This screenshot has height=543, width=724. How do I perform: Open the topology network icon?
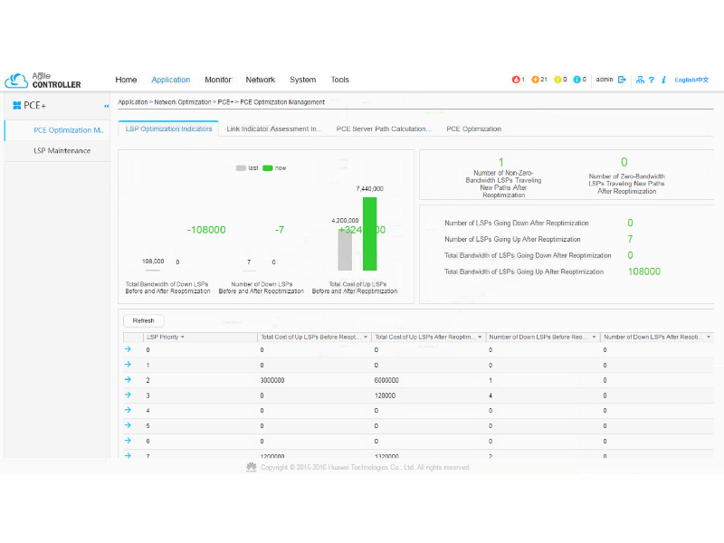click(x=640, y=80)
